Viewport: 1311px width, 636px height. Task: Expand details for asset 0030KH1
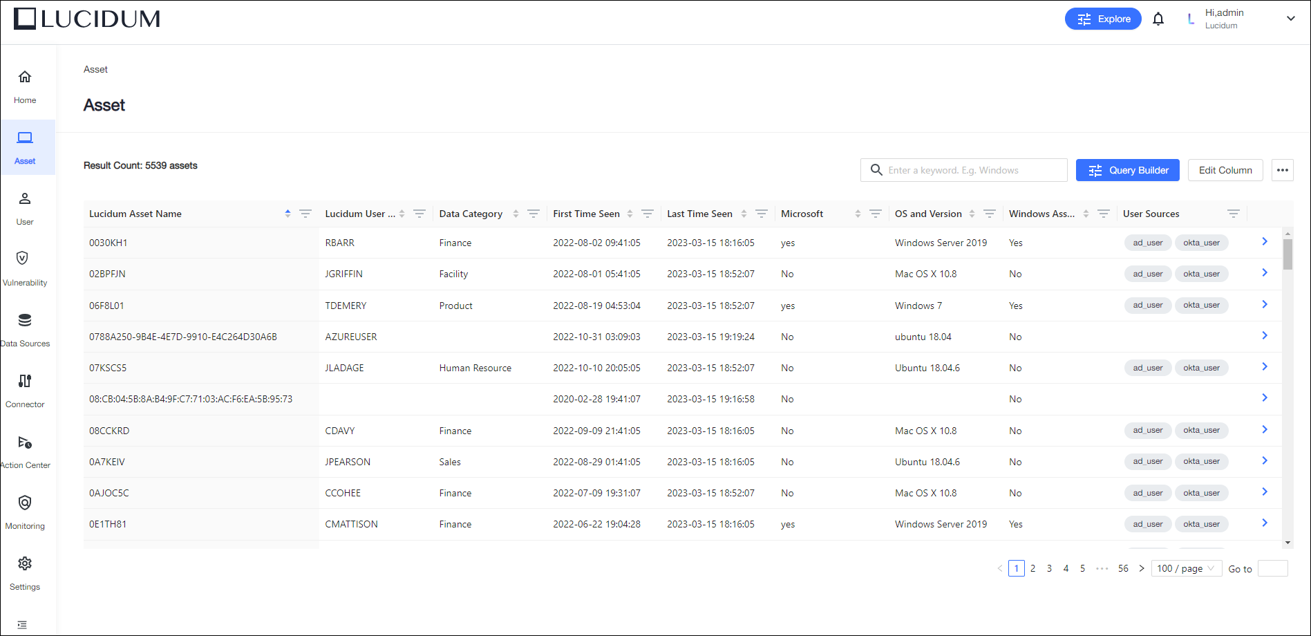(1265, 241)
